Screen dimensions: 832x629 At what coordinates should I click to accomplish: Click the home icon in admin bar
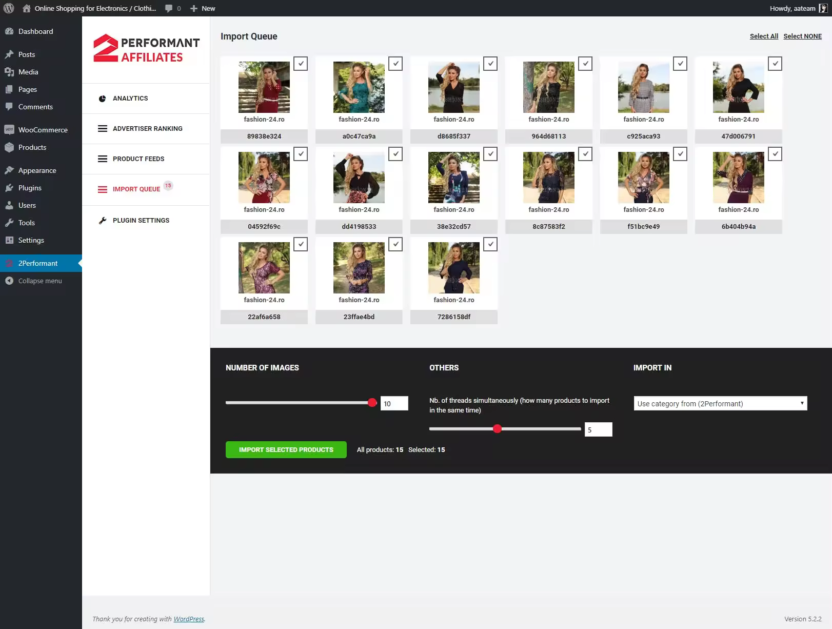(27, 8)
